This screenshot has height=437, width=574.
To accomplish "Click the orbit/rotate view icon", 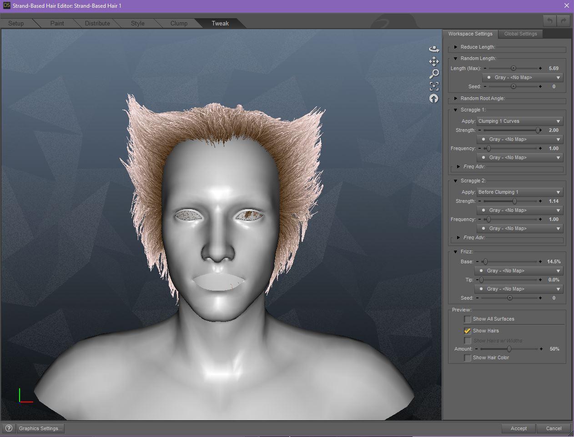I will [434, 49].
